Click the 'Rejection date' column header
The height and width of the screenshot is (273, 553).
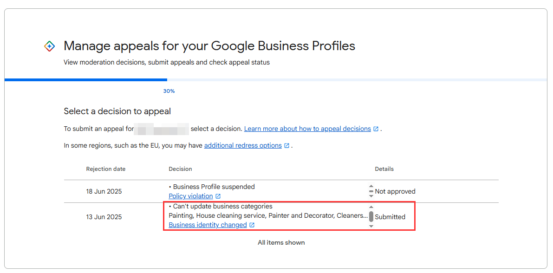106,169
